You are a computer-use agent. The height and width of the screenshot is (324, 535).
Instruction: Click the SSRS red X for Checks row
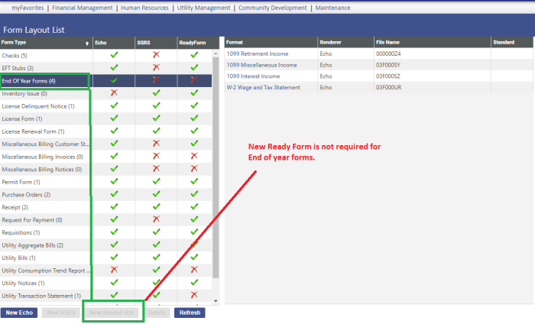(156, 55)
